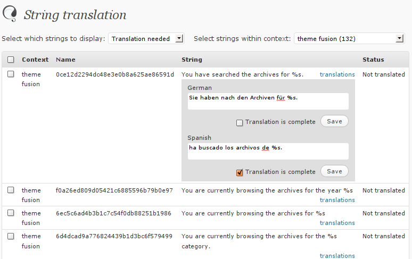Image resolution: width=412 pixels, height=259 pixels.
Task: Tick checkbox for row 6d4dcad9a776824439b1d3bc6f579499
Action: point(11,236)
